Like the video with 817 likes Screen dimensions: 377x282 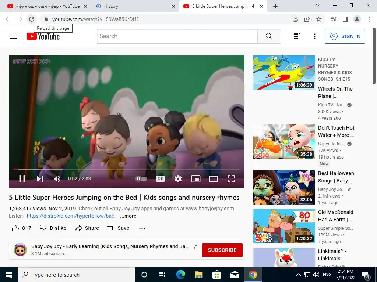21,228
